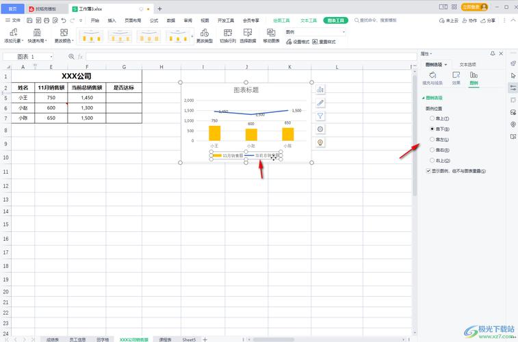Click the selection arrow icon in right sidebar
The height and width of the screenshot is (342, 518).
(x=513, y=76)
